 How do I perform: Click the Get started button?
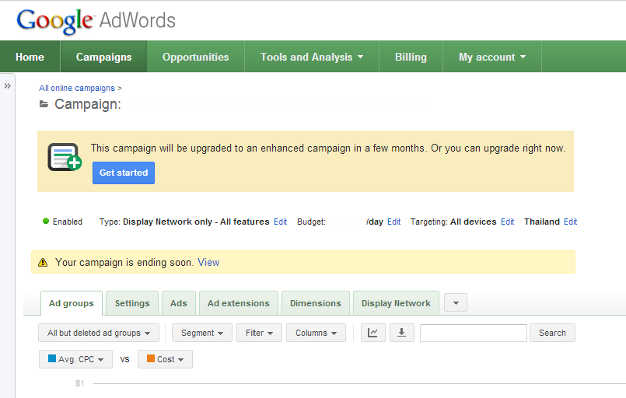[124, 173]
